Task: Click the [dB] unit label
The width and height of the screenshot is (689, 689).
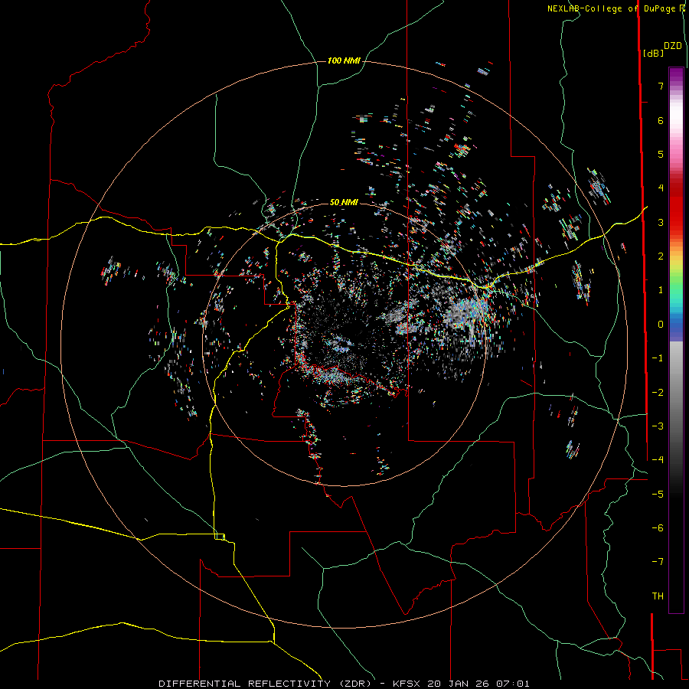Action: pyautogui.click(x=653, y=54)
